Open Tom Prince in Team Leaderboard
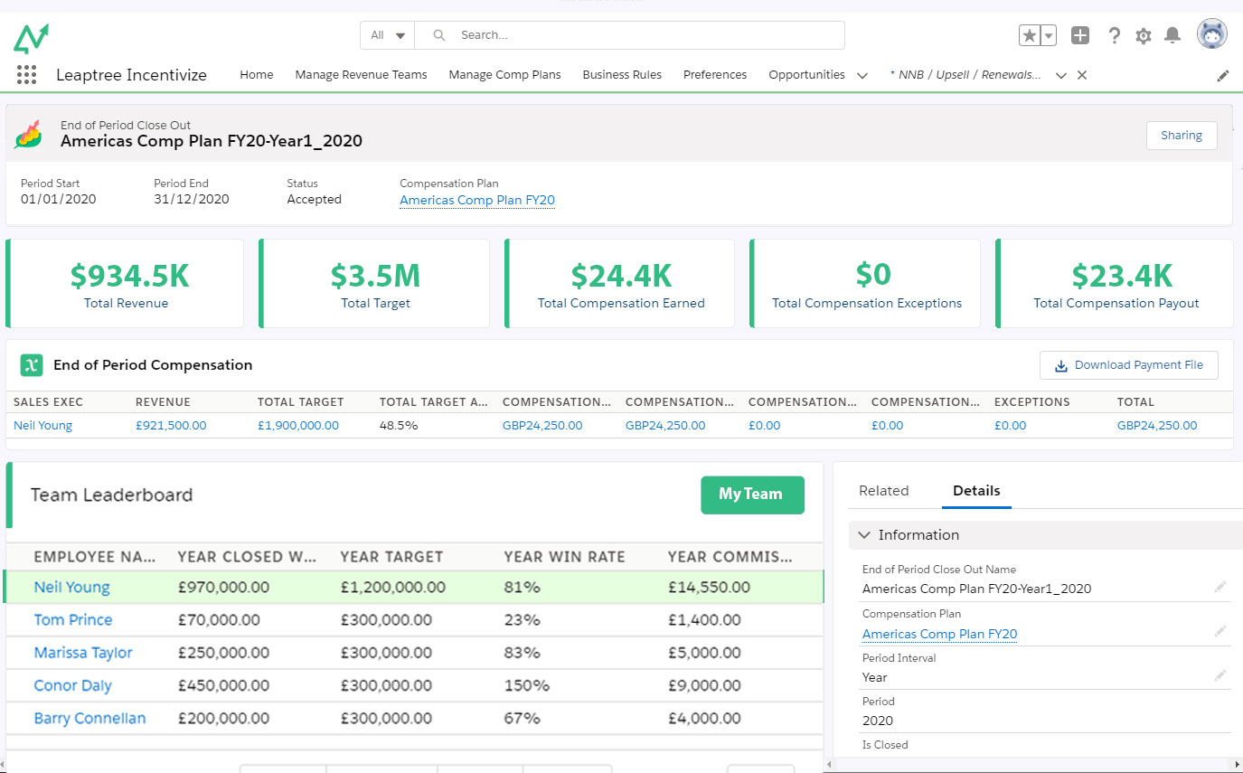 (73, 620)
